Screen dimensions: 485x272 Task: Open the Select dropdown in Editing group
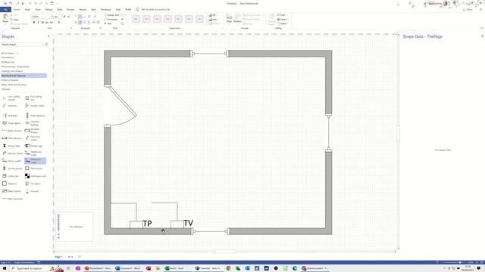(283, 23)
